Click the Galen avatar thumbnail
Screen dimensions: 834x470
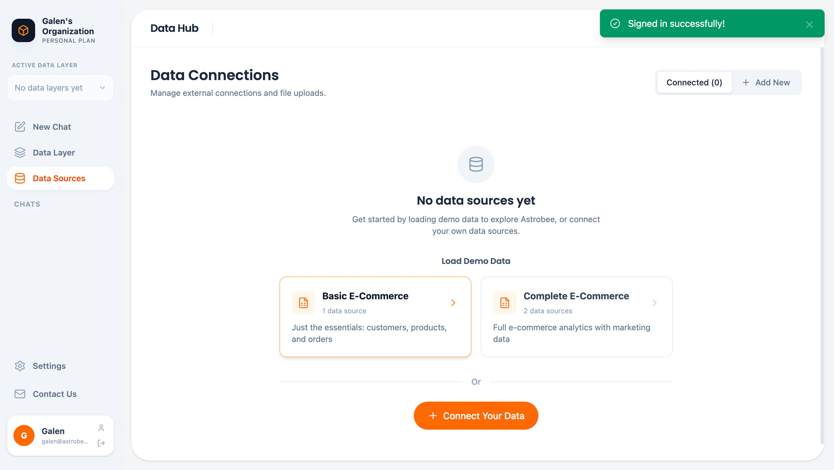(24, 436)
